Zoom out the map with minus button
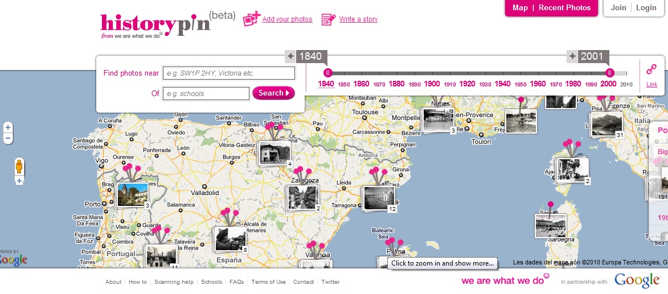Viewport: 668px width, 294px height. (x=8, y=138)
